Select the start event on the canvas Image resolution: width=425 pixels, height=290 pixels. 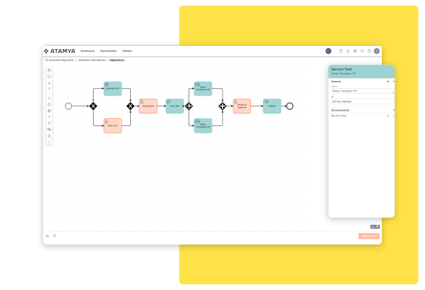click(x=68, y=106)
